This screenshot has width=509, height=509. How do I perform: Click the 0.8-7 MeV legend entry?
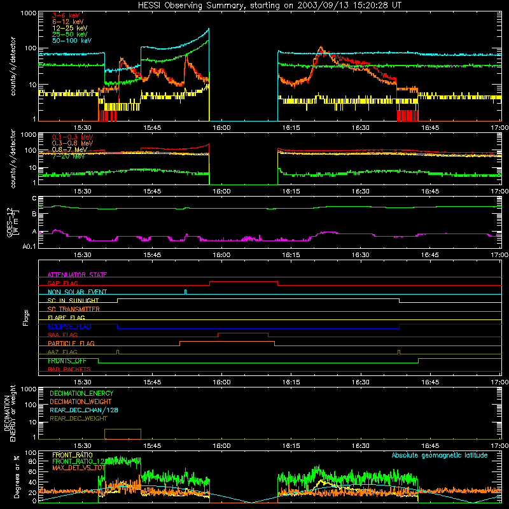tap(70, 150)
